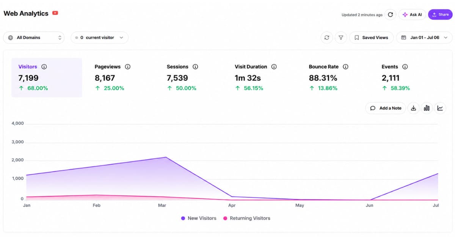Click the Mar peak point on chart

point(166,157)
